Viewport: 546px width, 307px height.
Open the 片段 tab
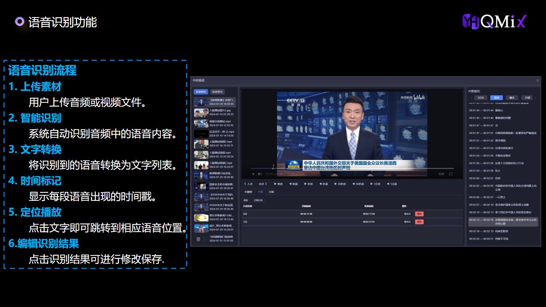click(260, 192)
